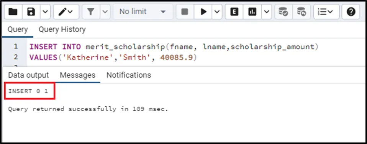
Task: Open the macros list menu
Action: click(x=326, y=12)
